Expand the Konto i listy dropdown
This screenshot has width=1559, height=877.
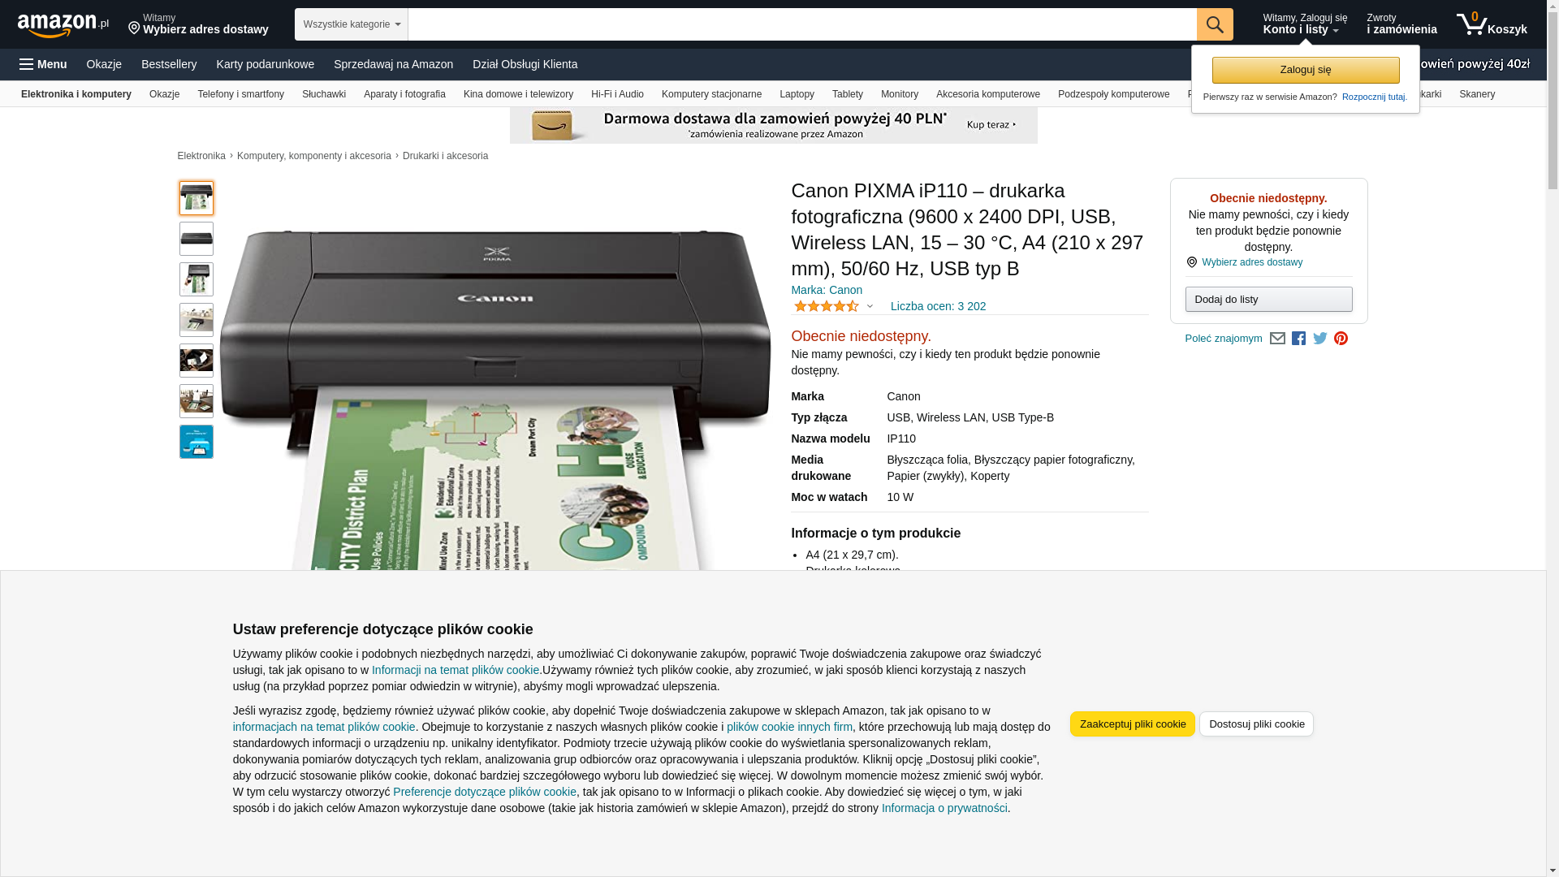(x=1305, y=24)
